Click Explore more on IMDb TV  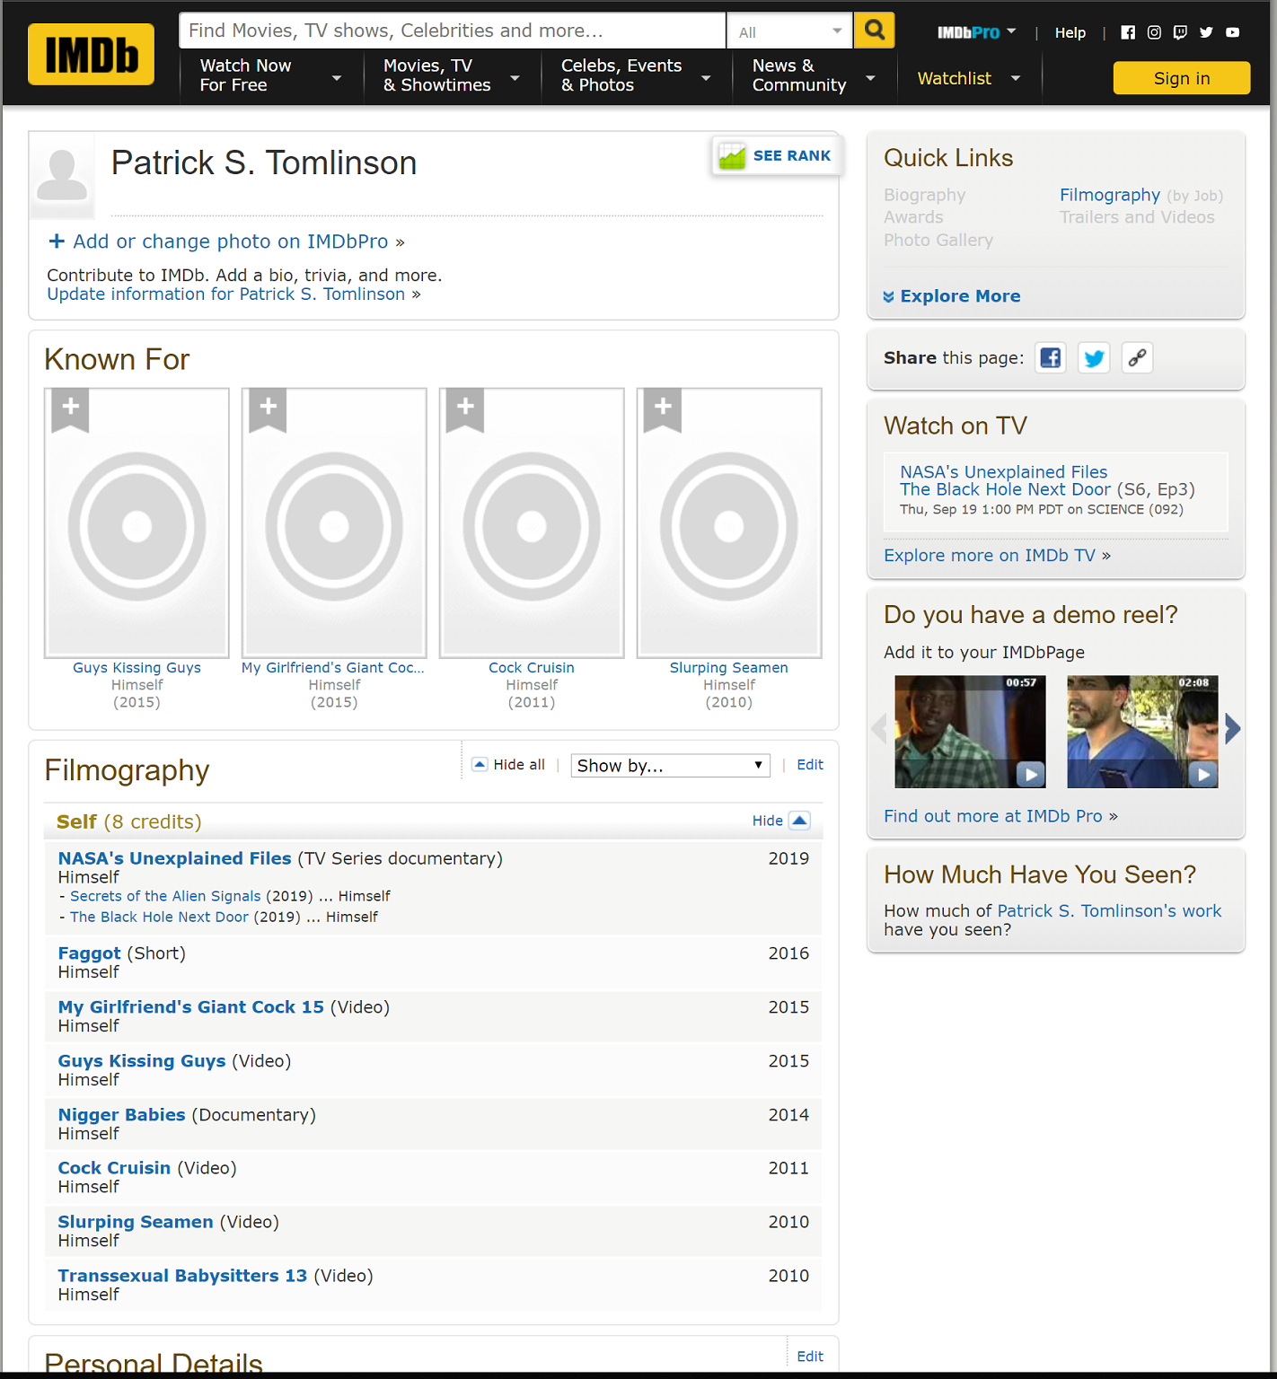[x=990, y=556]
